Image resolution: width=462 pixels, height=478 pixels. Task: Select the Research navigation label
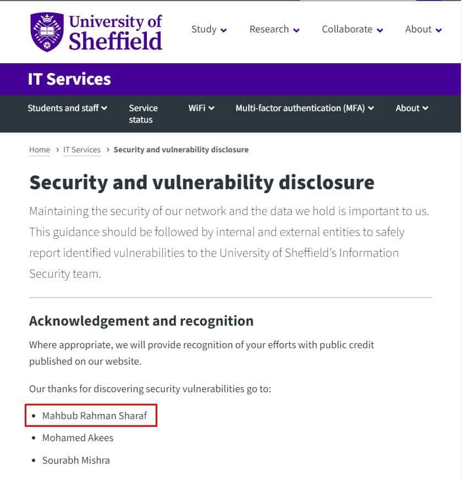coord(269,29)
